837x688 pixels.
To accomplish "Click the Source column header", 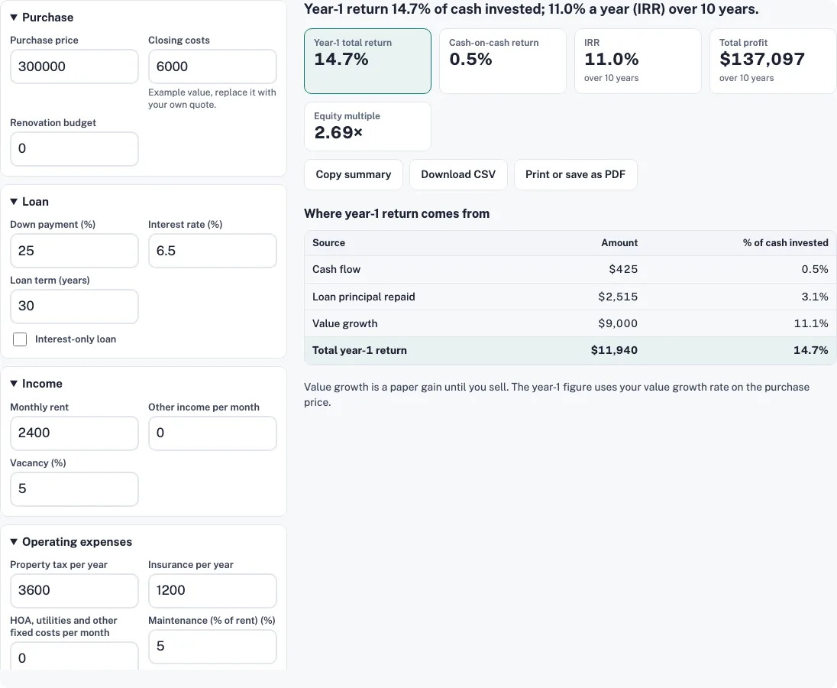I will coord(329,242).
